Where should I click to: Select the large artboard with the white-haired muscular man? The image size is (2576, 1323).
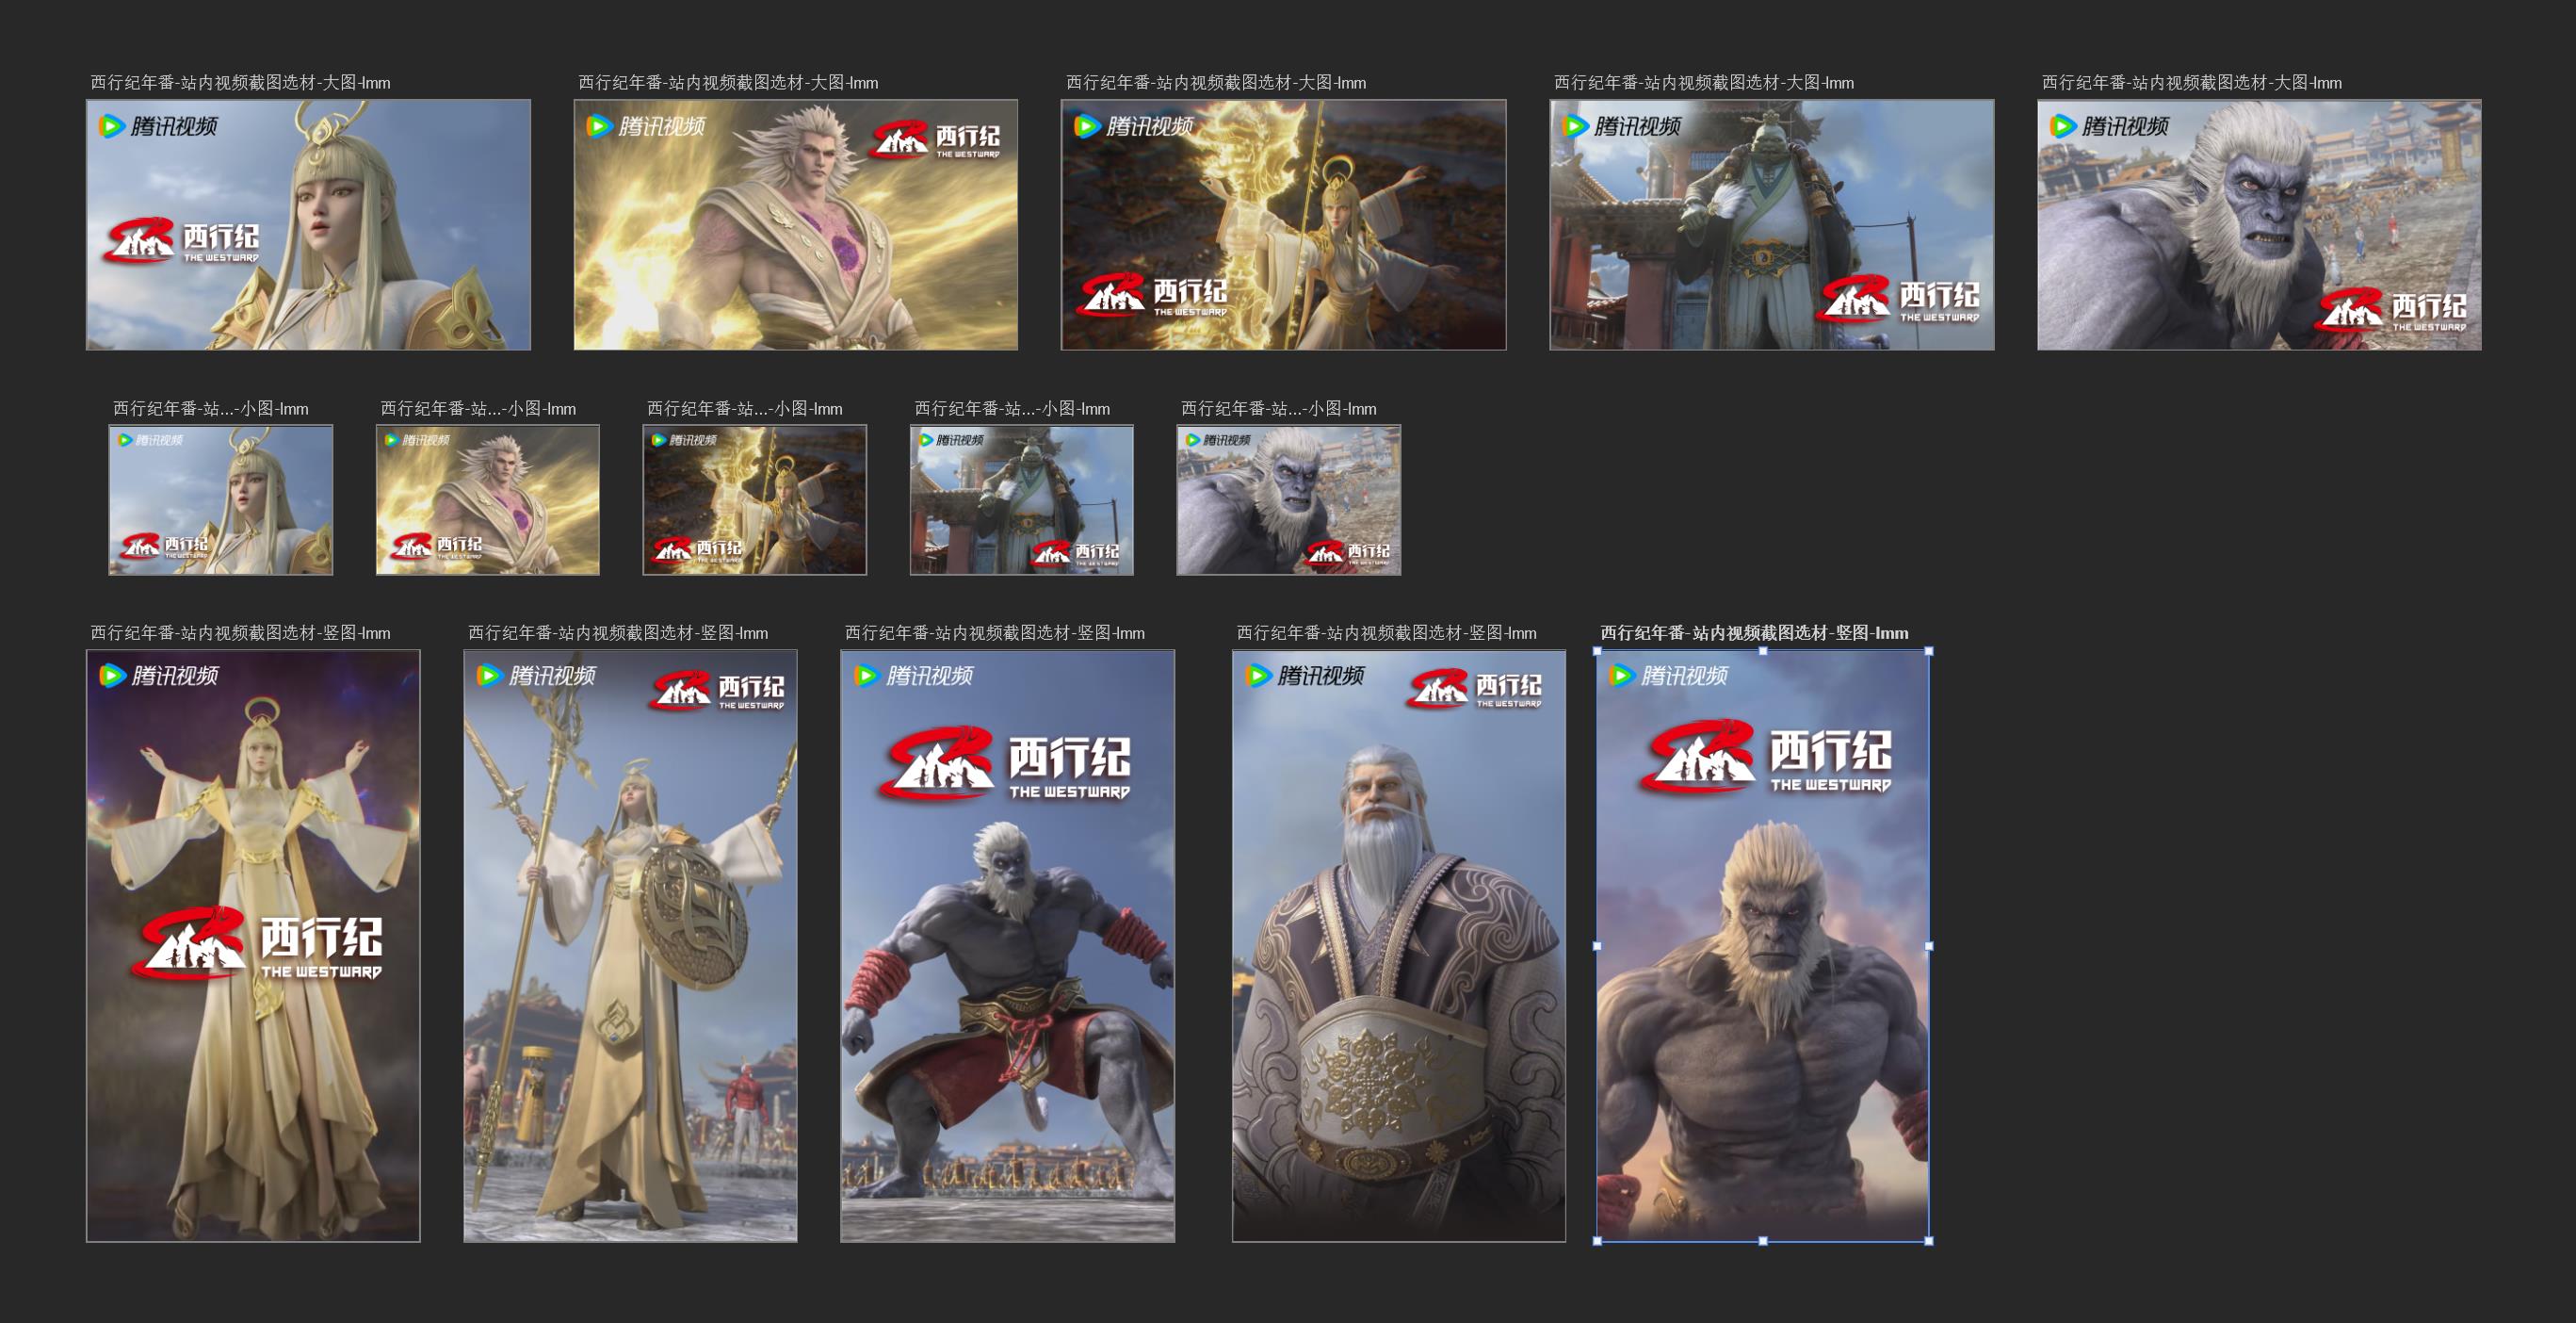pos(795,224)
